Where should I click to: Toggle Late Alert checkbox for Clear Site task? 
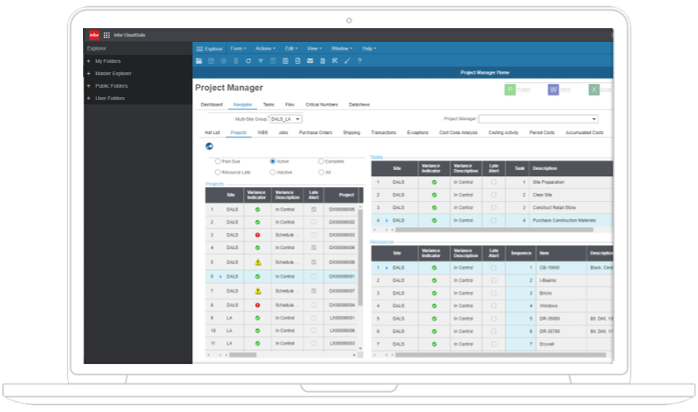coord(494,195)
